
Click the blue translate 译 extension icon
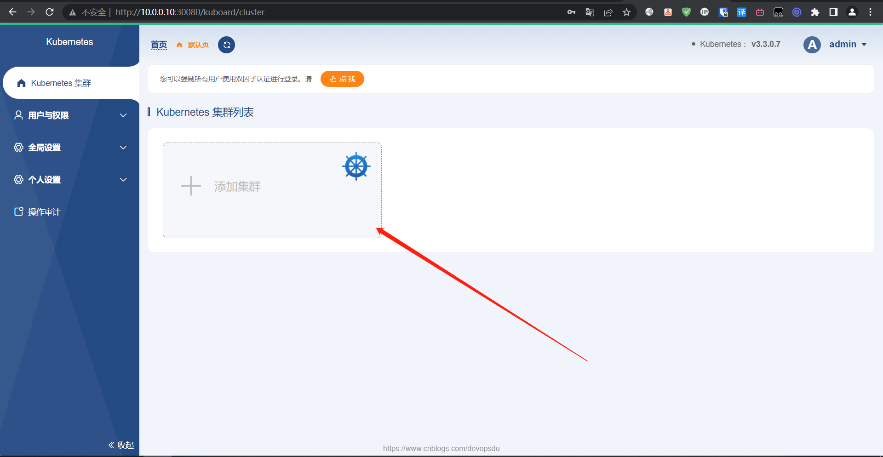(741, 12)
